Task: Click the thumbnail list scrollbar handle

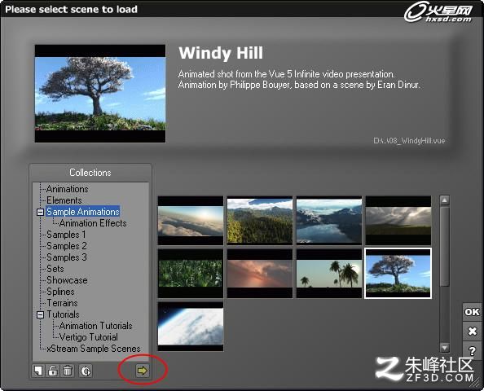Action: coord(445,246)
